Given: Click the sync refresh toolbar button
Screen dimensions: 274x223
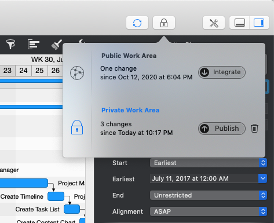Looking at the screenshot, I should pos(137,23).
